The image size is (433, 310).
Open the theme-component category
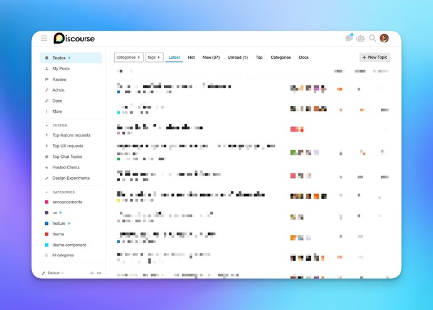pyautogui.click(x=69, y=245)
